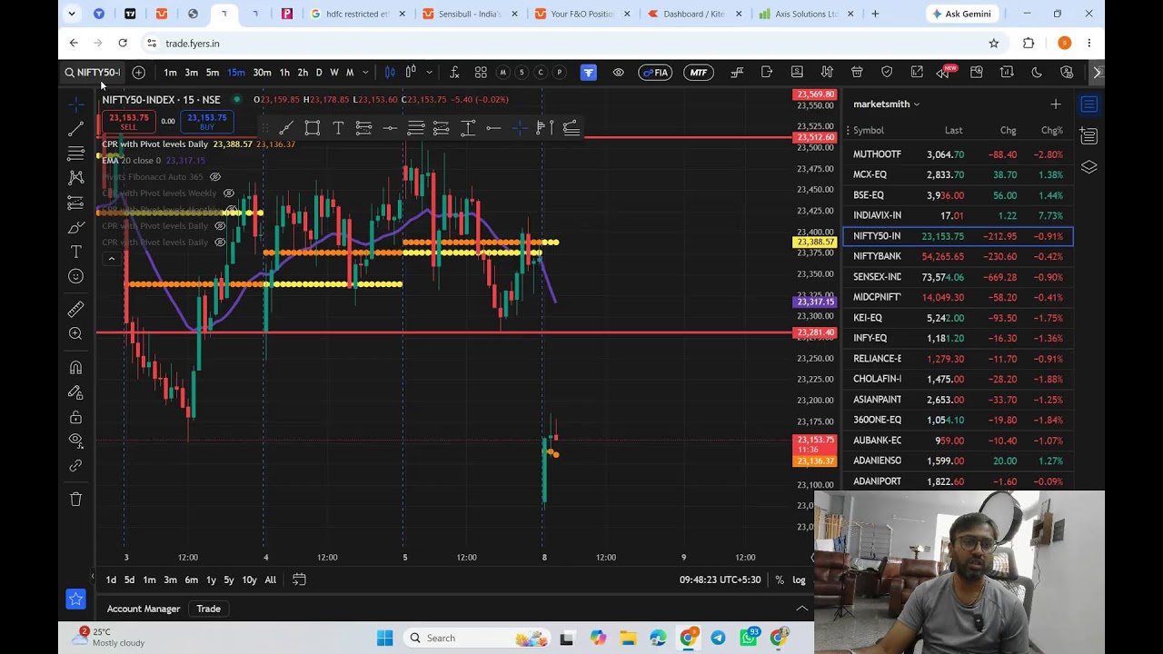Click the zoom-in magnifier tool

point(76,334)
